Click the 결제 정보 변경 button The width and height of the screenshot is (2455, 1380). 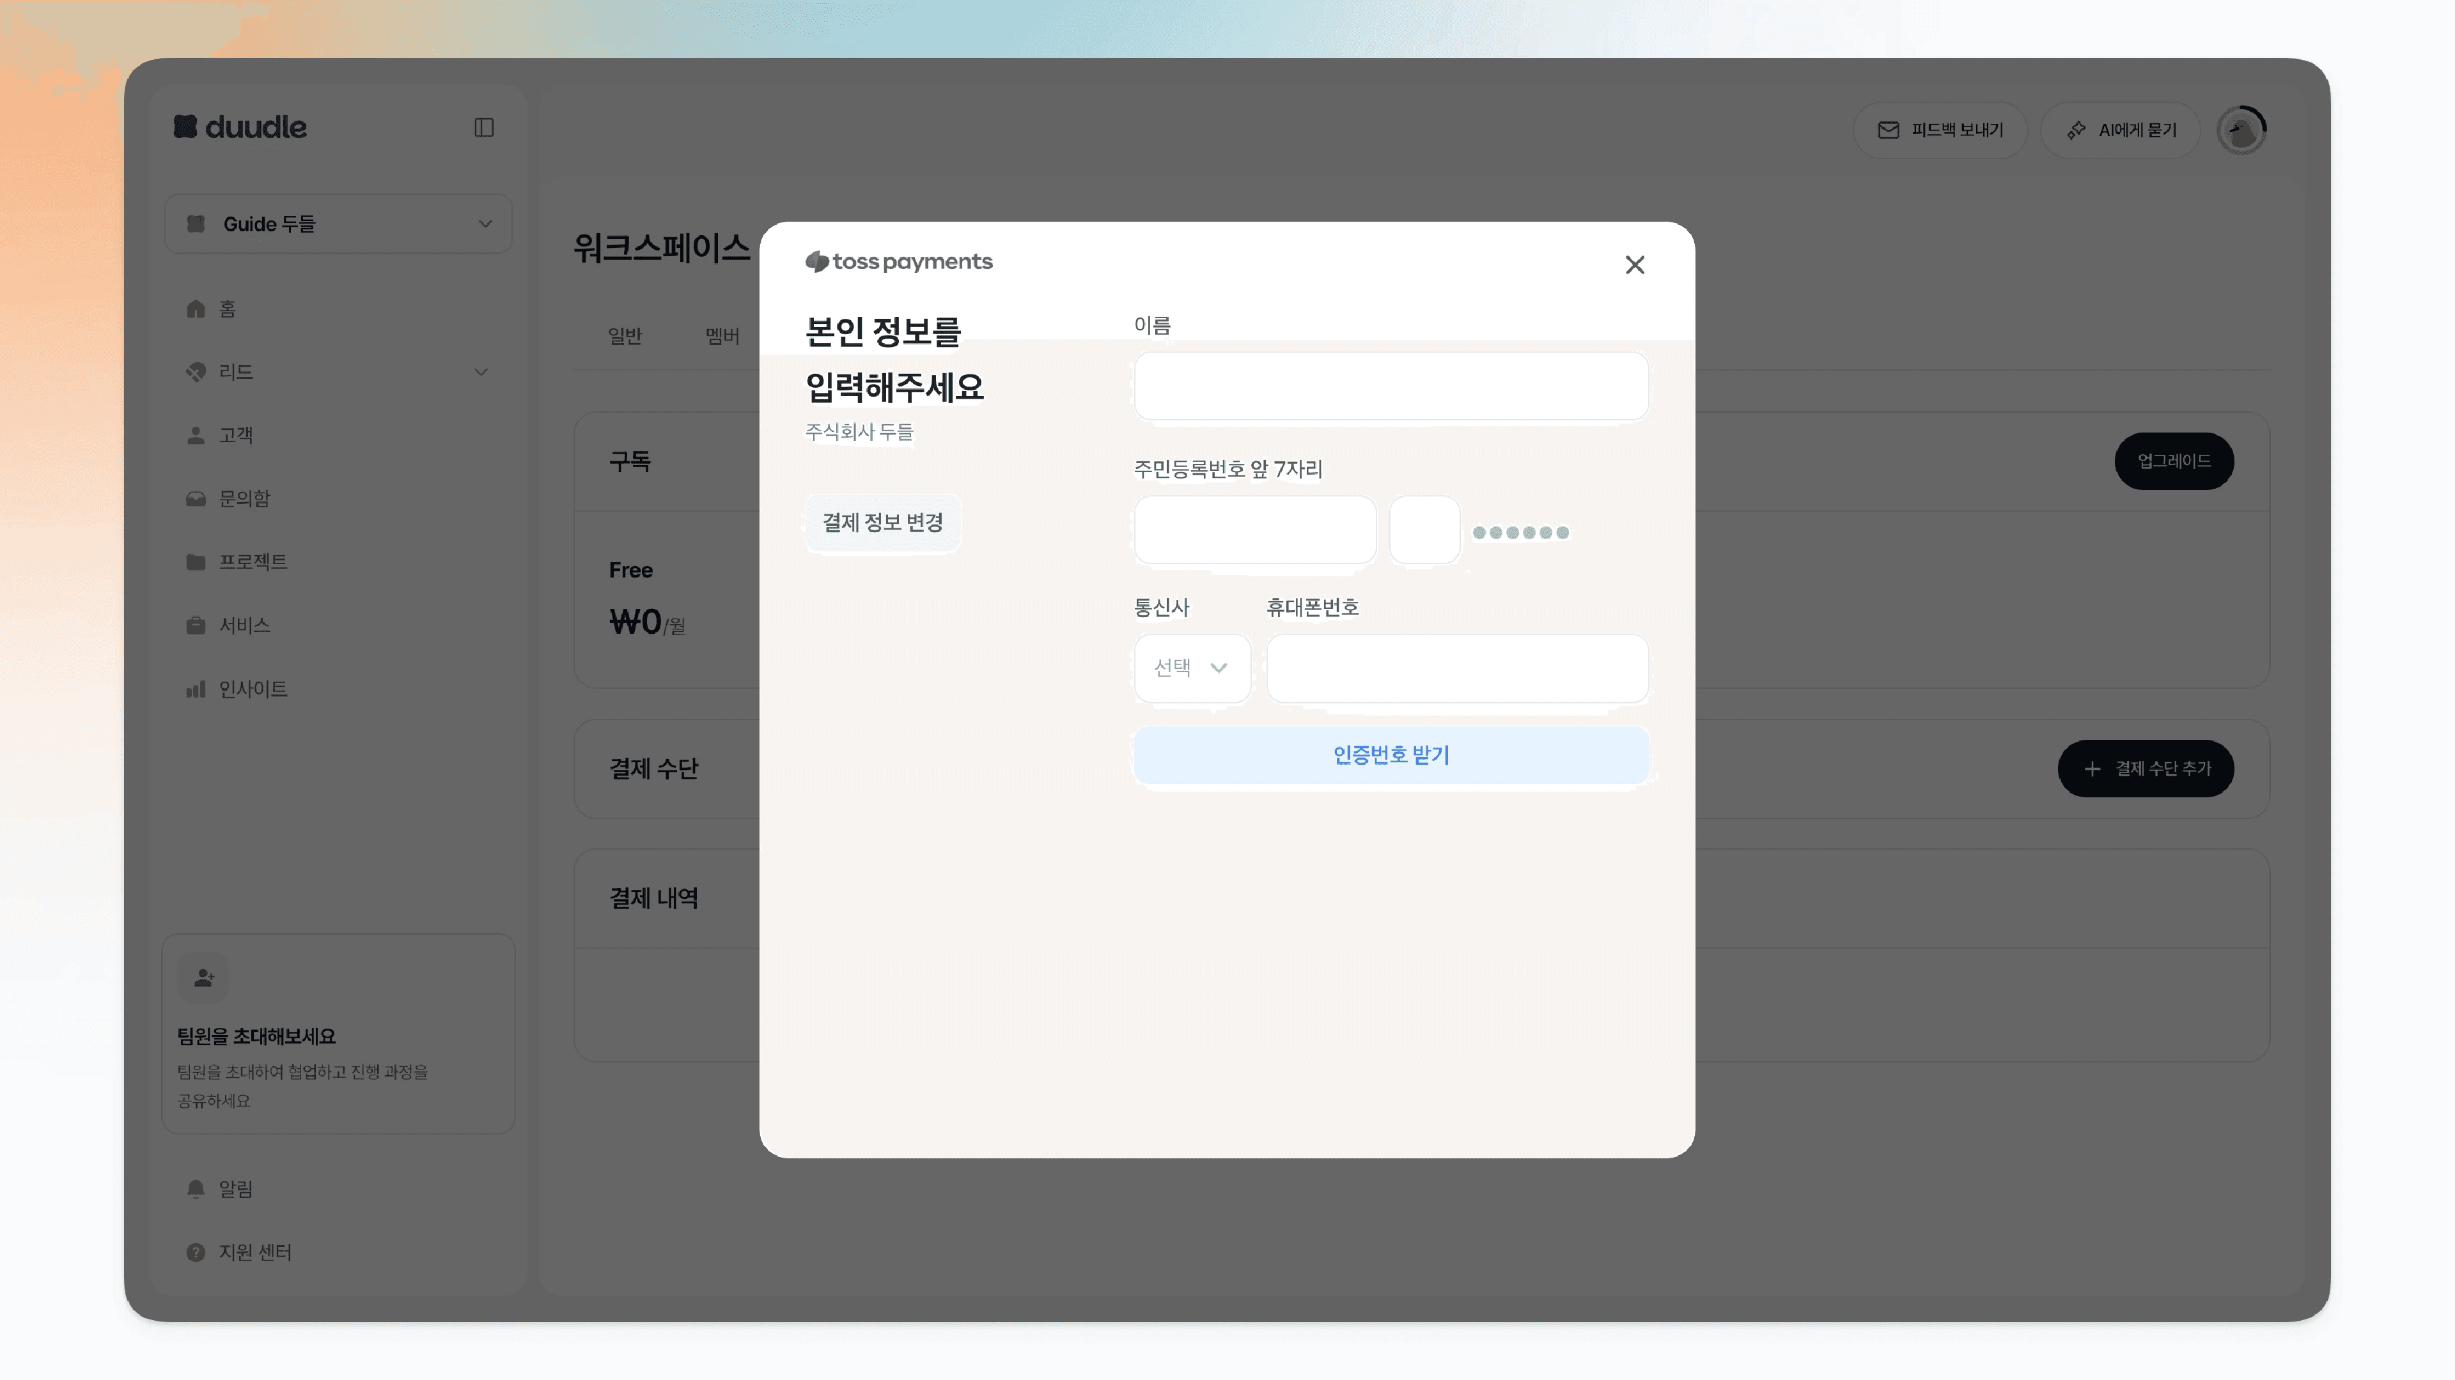[x=882, y=523]
